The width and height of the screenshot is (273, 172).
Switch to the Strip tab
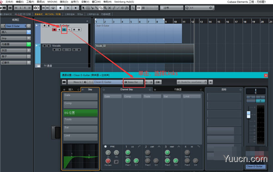click(90, 90)
